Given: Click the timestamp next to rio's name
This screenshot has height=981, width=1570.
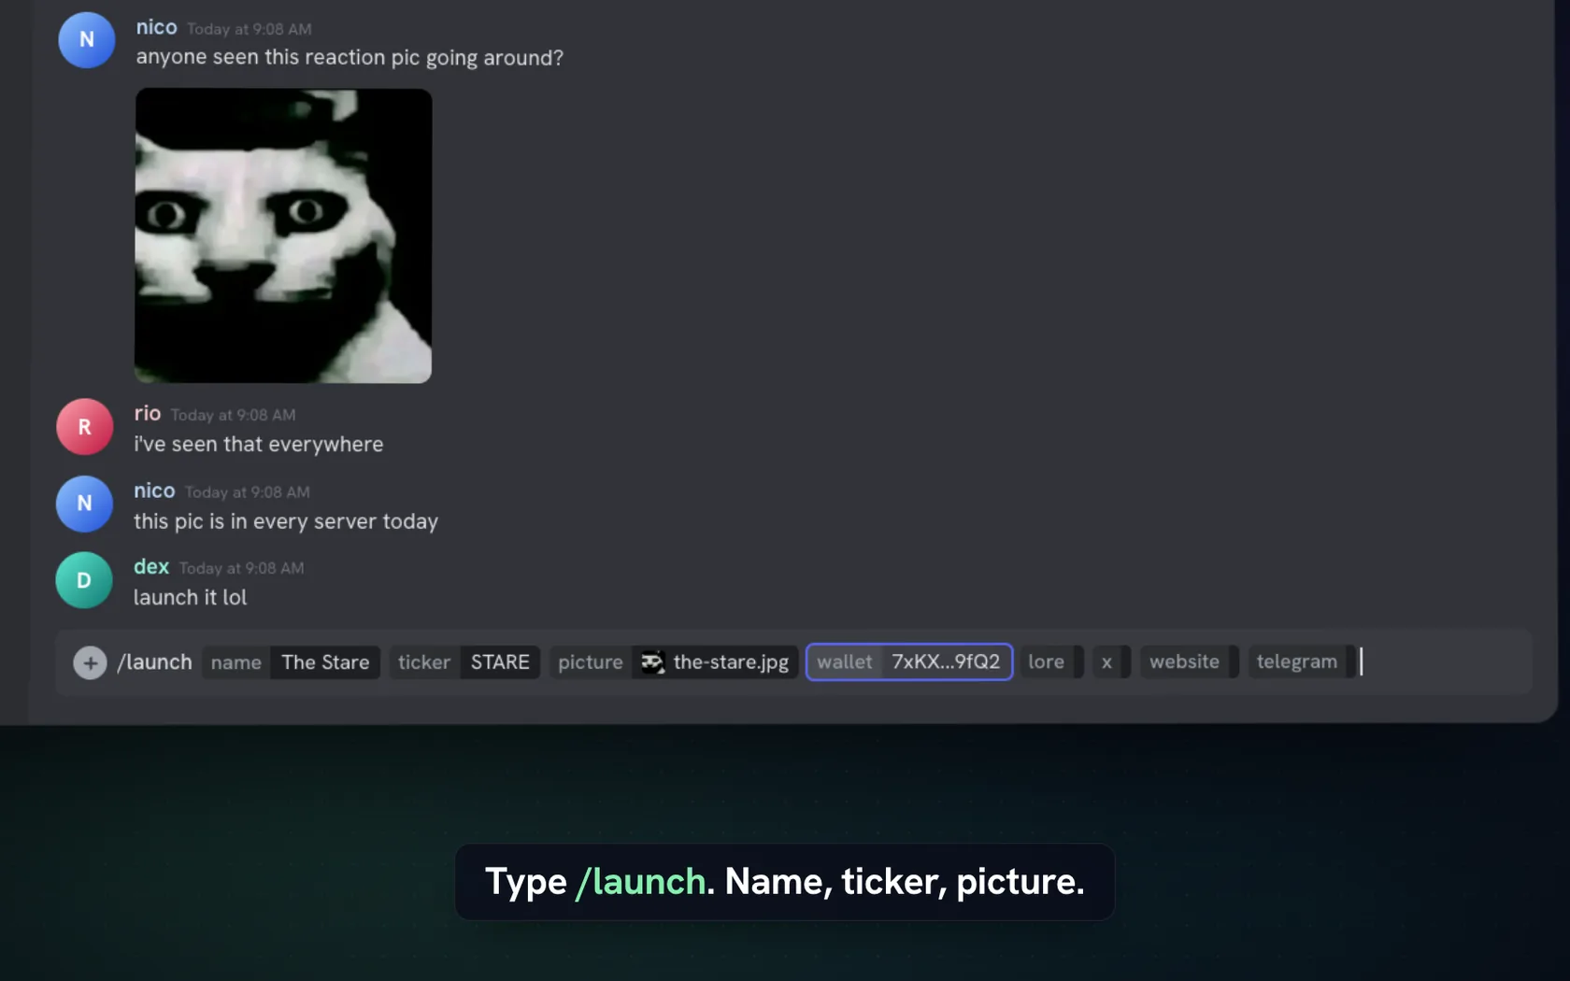Looking at the screenshot, I should coord(233,415).
